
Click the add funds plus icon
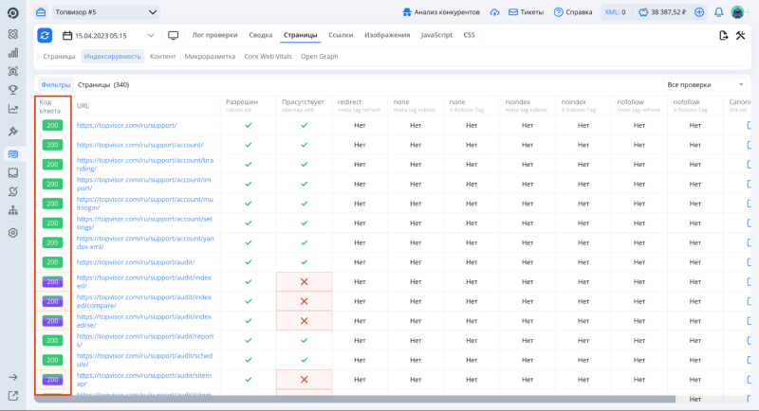coord(699,12)
